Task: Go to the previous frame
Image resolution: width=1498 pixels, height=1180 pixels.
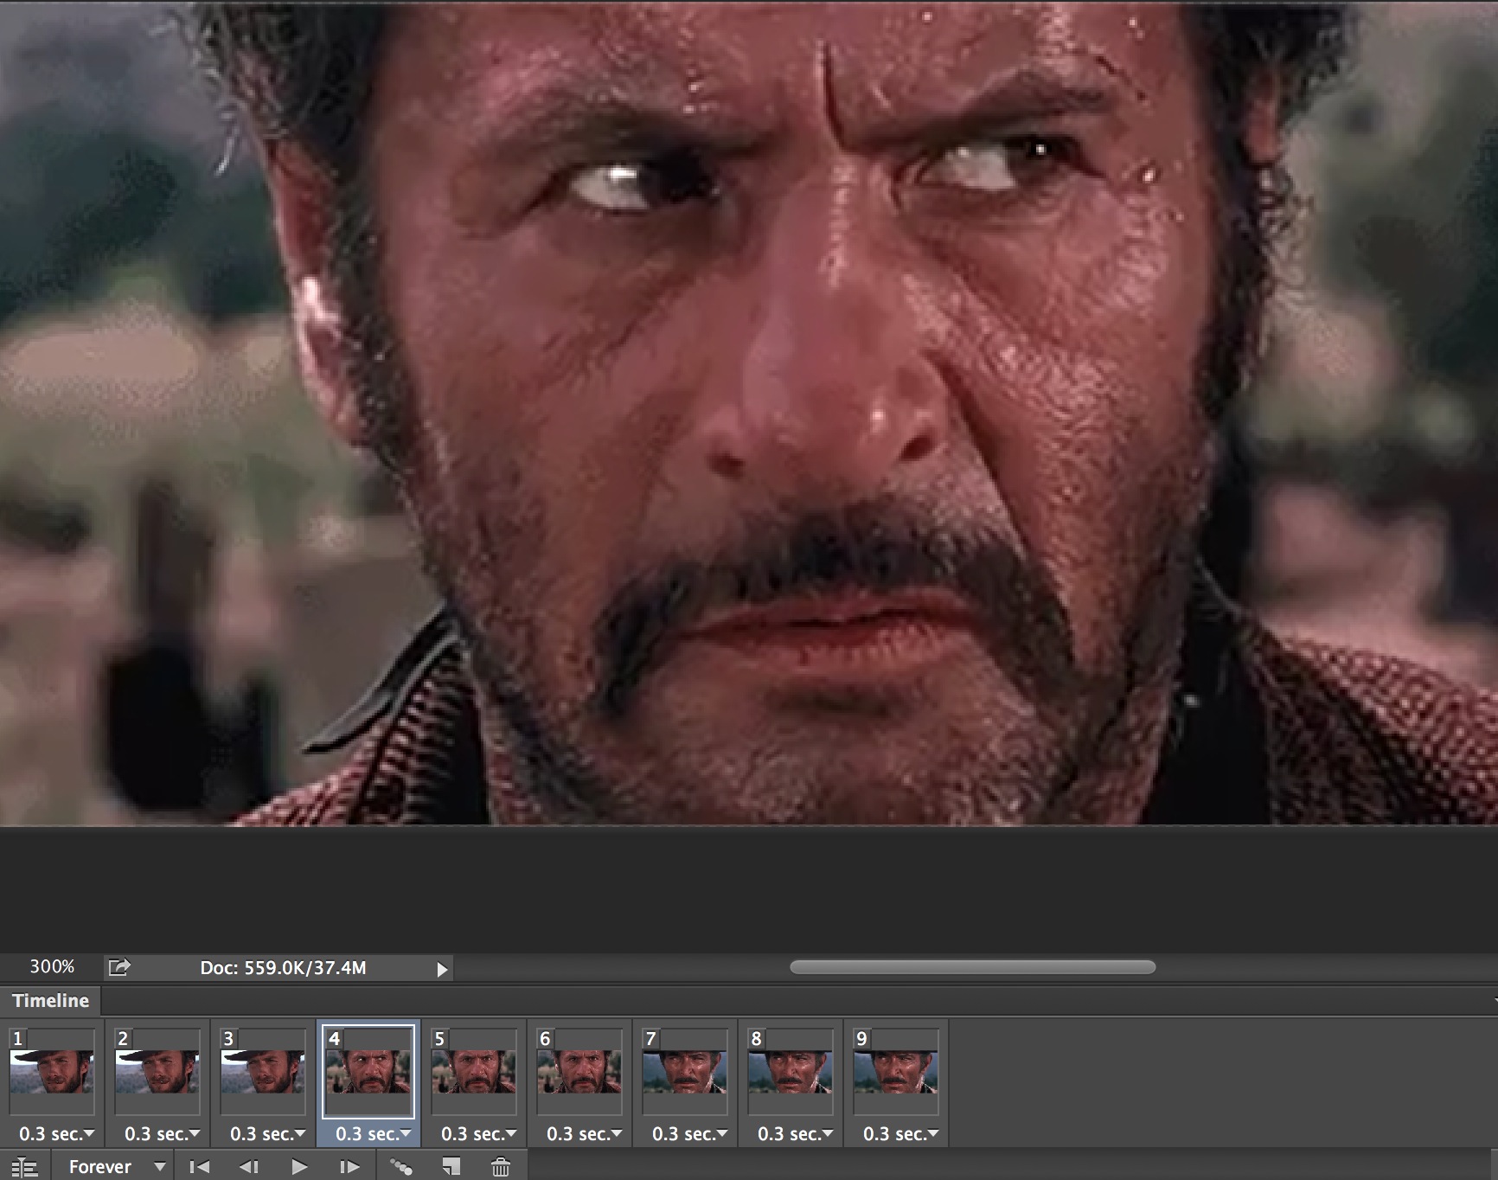Action: click(249, 1167)
